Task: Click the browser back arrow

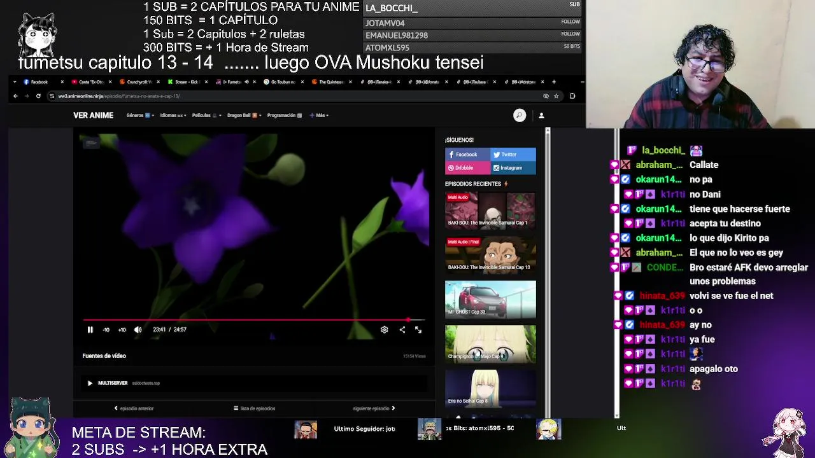Action: pyautogui.click(x=15, y=96)
